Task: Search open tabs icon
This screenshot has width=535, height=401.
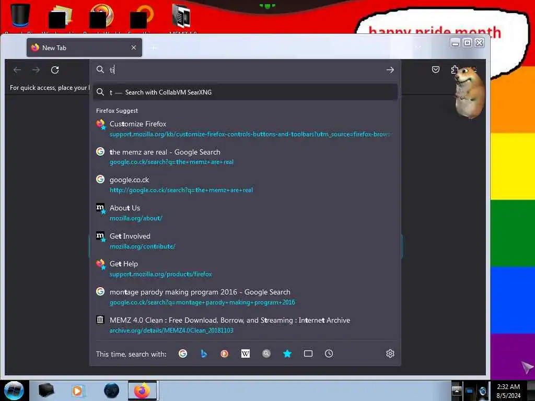Action: pos(308,353)
